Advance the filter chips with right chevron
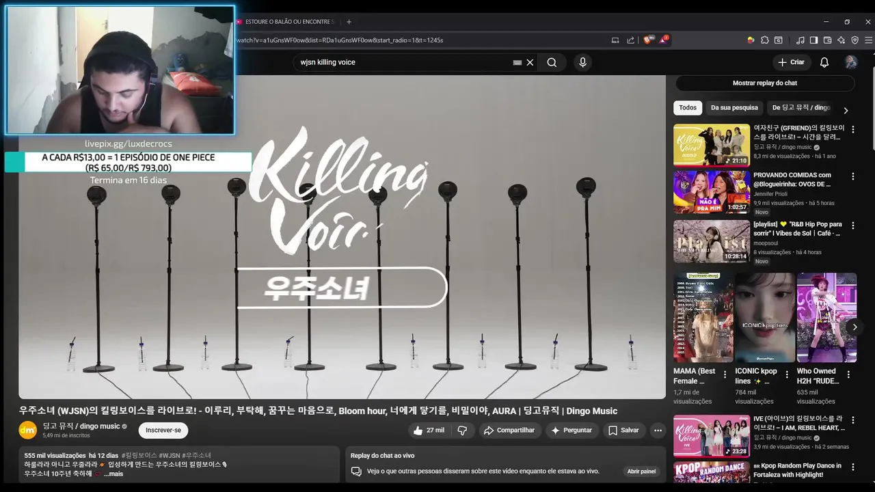The height and width of the screenshot is (492, 875). pos(846,110)
